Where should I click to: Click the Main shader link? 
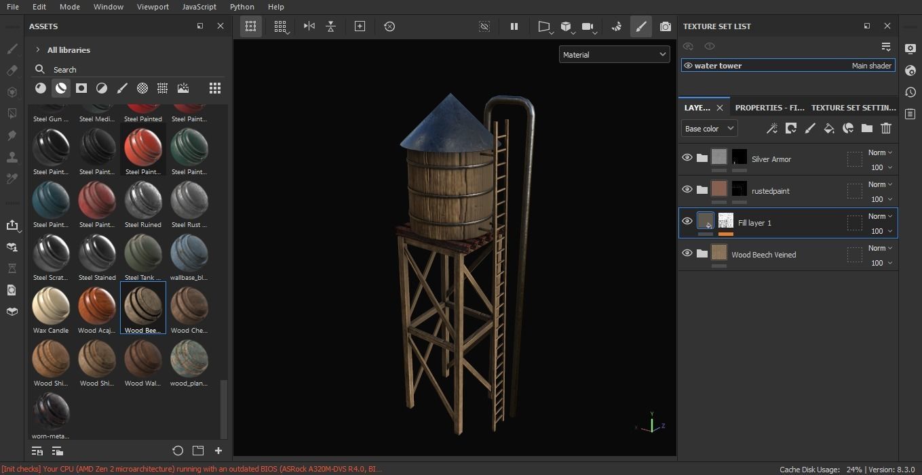[871, 66]
